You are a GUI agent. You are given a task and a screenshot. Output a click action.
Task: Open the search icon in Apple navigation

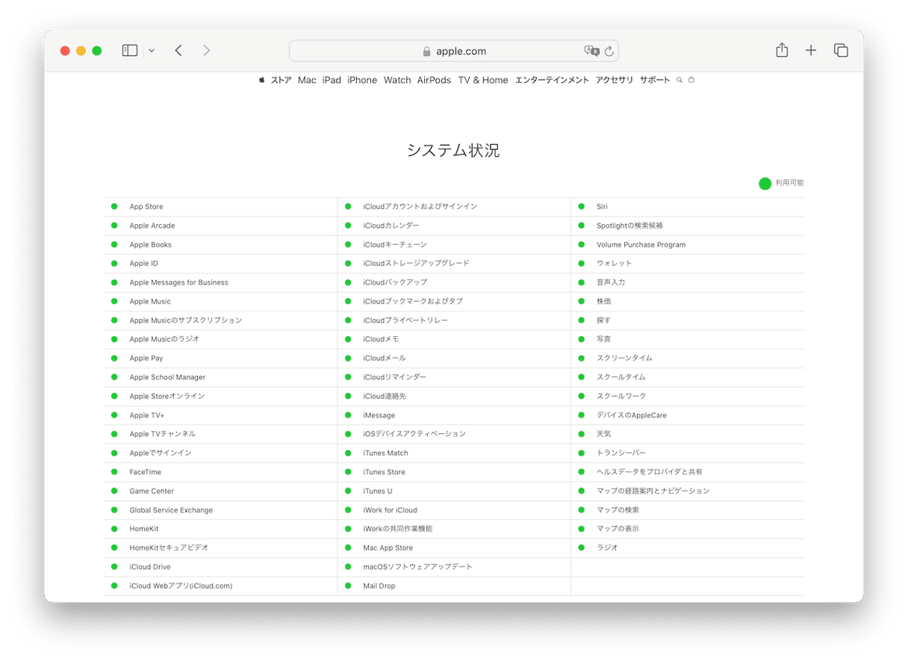(680, 80)
